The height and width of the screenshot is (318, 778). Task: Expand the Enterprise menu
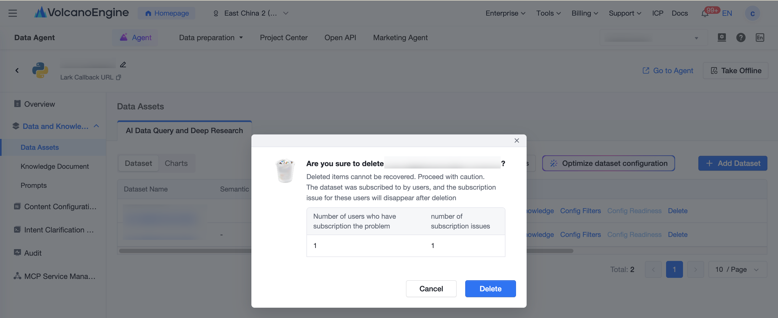click(505, 13)
